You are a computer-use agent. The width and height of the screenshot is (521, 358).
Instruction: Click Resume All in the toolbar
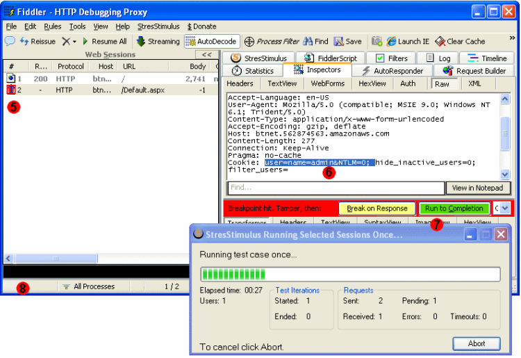105,42
